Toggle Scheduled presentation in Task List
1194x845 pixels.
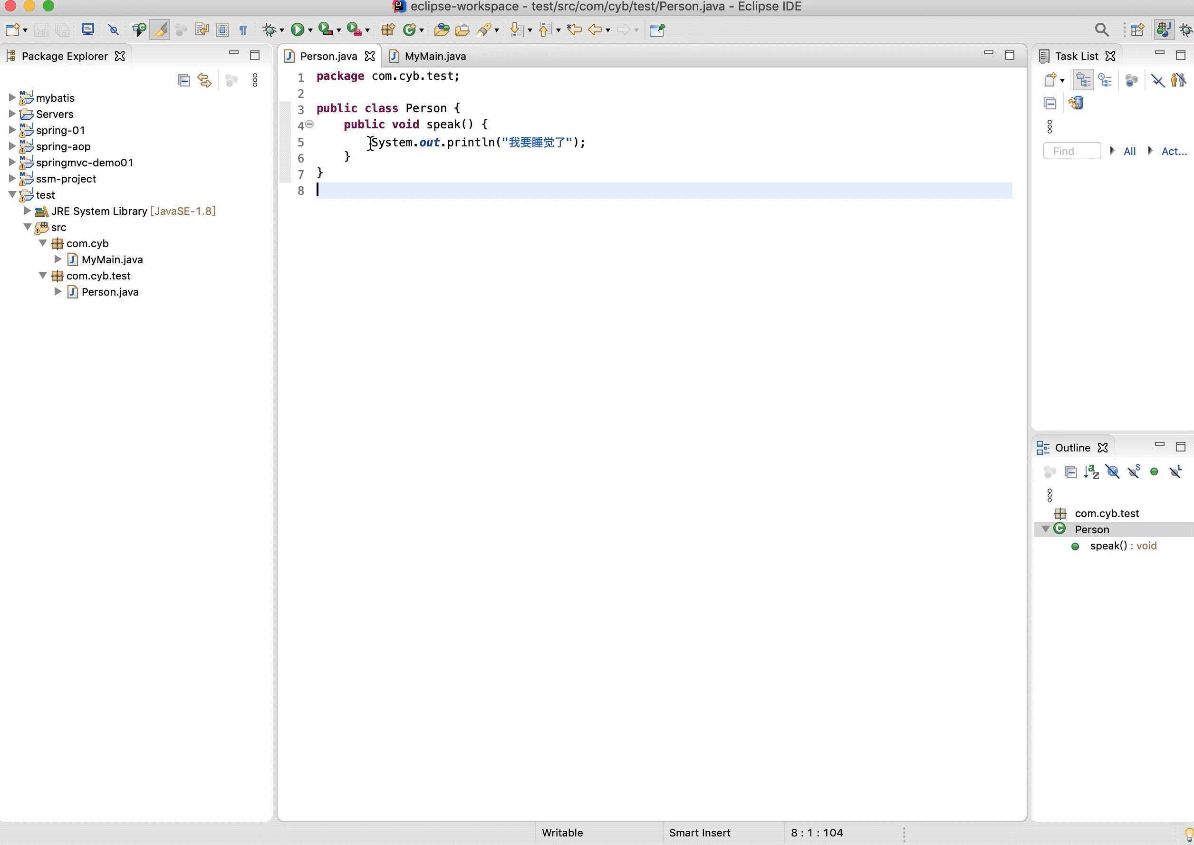pos(1105,80)
